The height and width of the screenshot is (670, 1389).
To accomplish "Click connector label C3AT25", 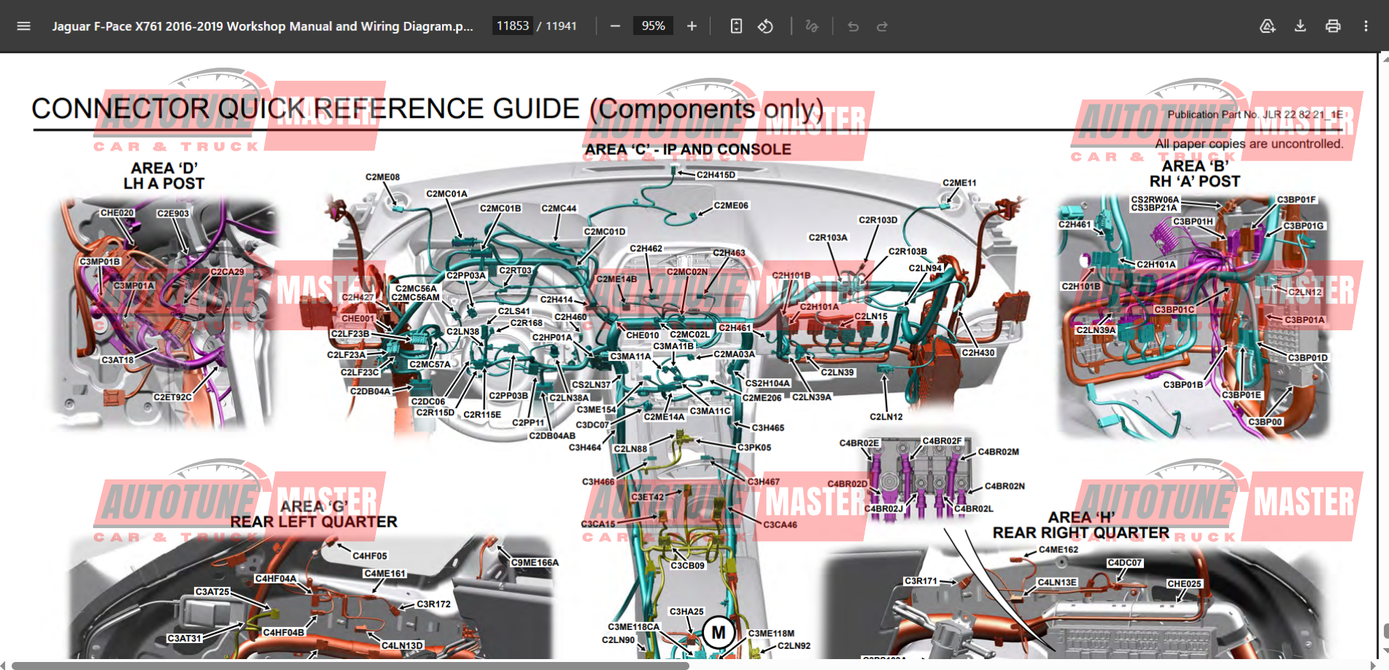I will pos(212,591).
